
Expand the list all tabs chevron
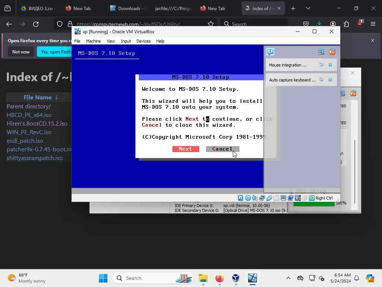pyautogui.click(x=308, y=8)
